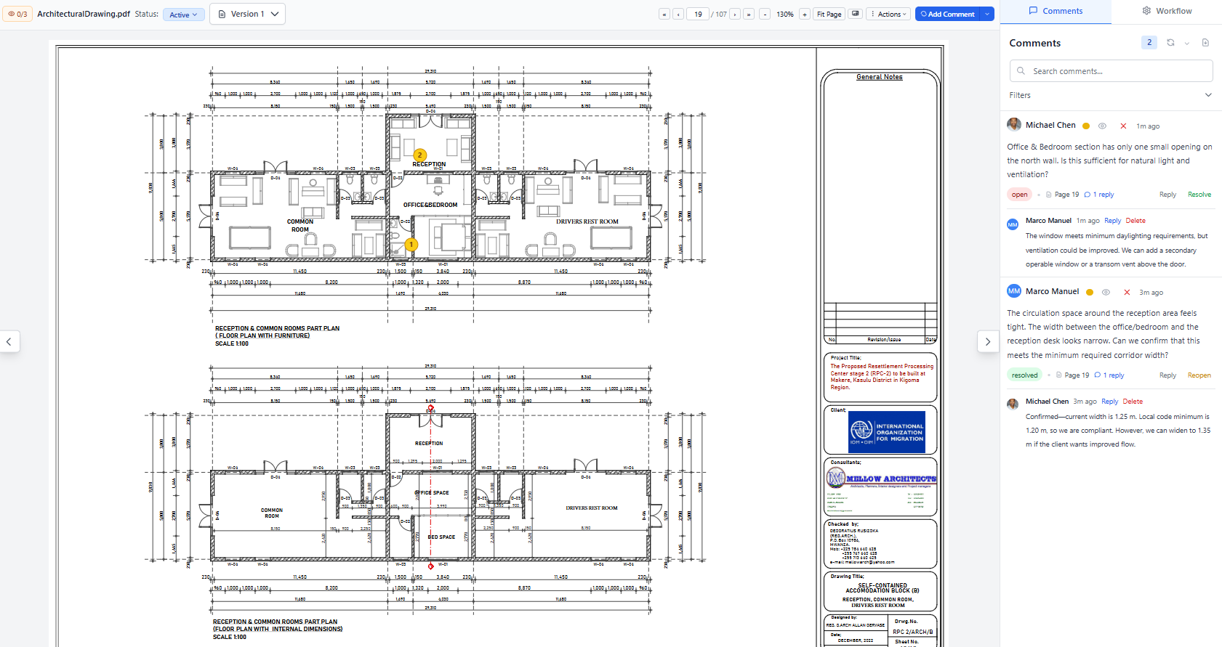Go to the previous page
Image resolution: width=1222 pixels, height=647 pixels.
(678, 14)
